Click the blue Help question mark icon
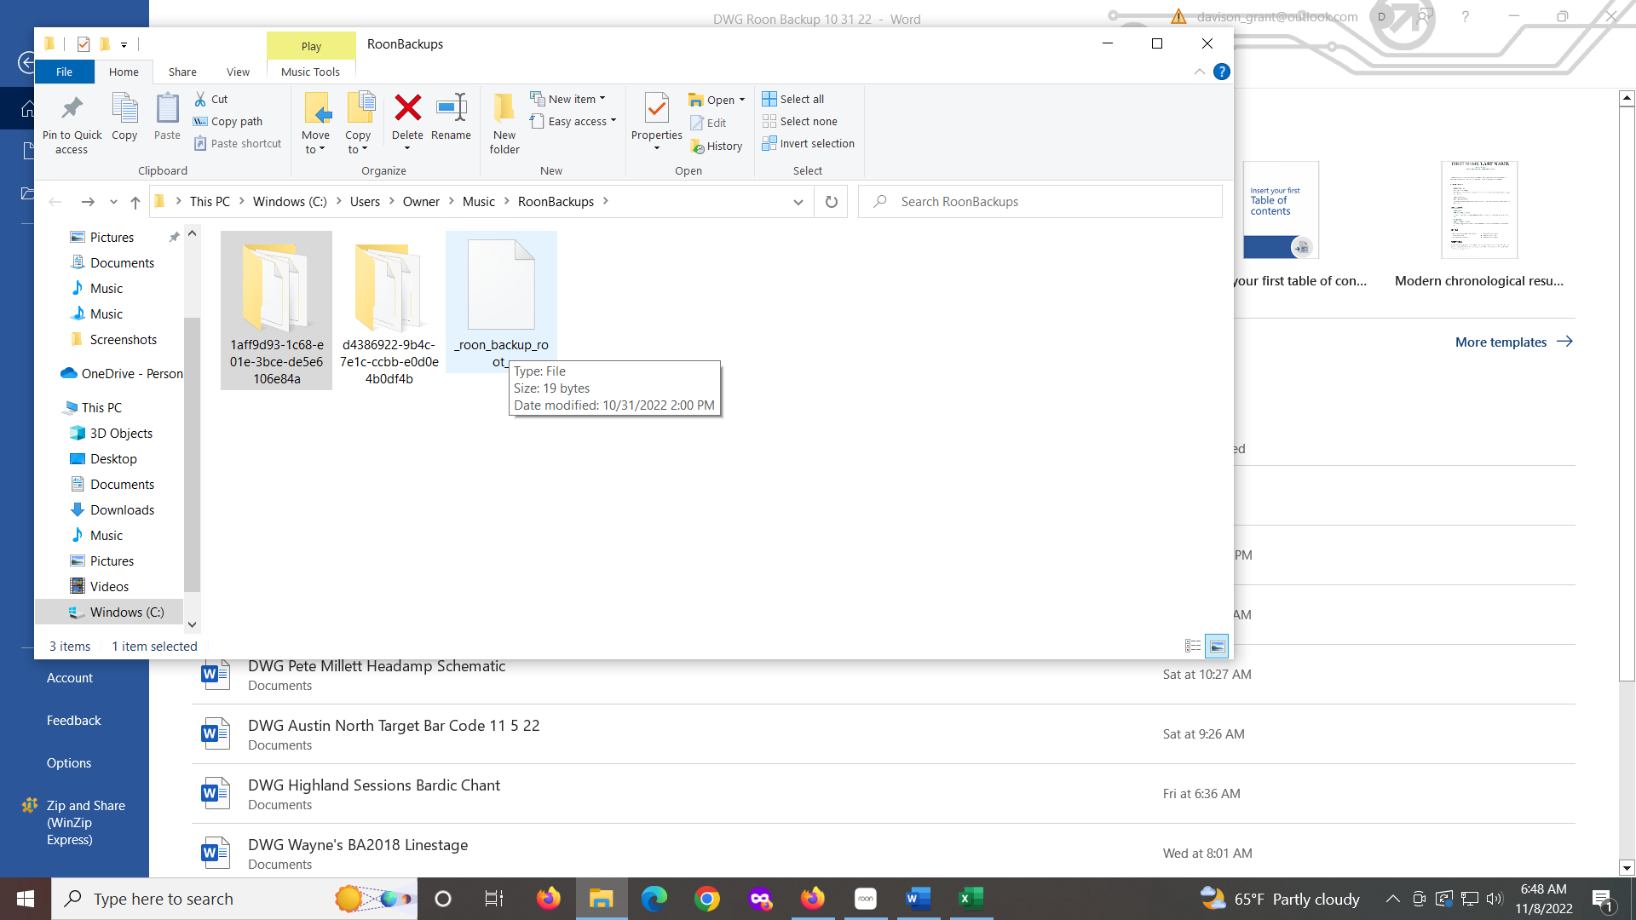Image resolution: width=1636 pixels, height=920 pixels. coord(1221,72)
